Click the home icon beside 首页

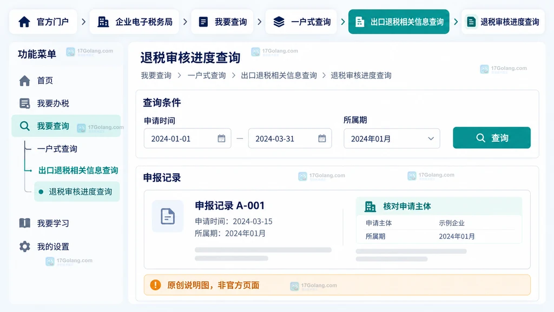click(x=25, y=81)
